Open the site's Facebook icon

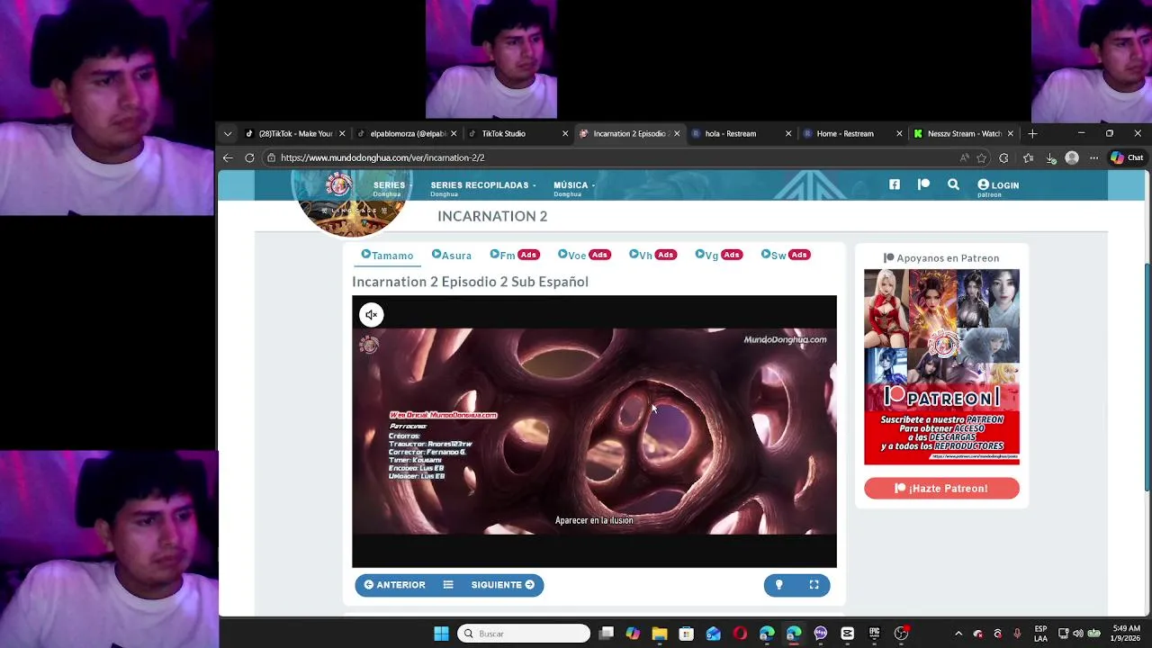(895, 184)
